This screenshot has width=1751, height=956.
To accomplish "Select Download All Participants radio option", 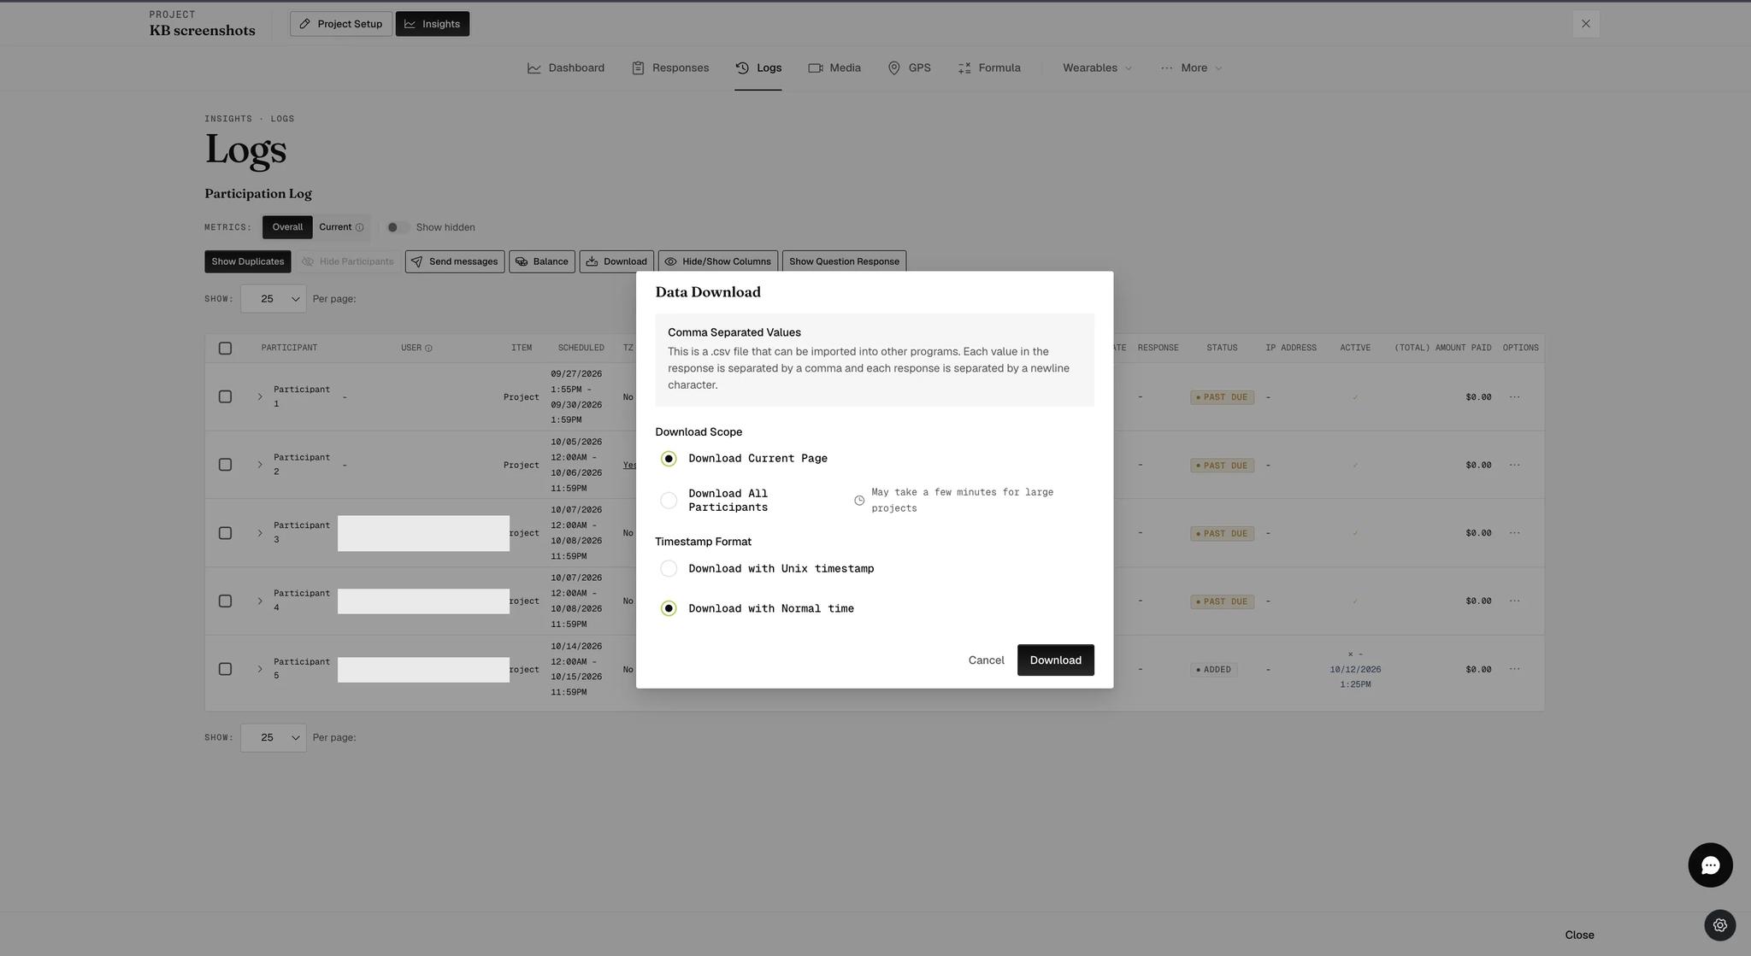I will (669, 501).
